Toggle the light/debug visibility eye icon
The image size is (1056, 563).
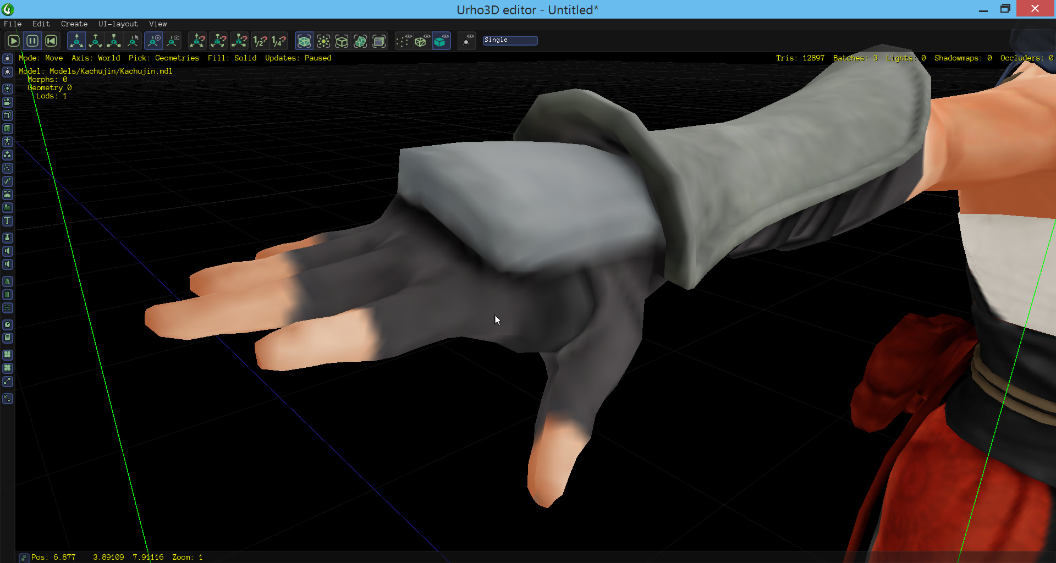pyautogui.click(x=467, y=41)
